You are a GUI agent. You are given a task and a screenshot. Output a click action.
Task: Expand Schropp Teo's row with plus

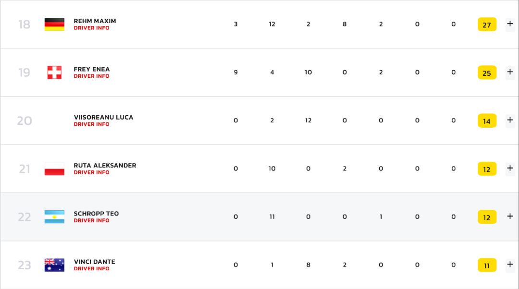(510, 217)
